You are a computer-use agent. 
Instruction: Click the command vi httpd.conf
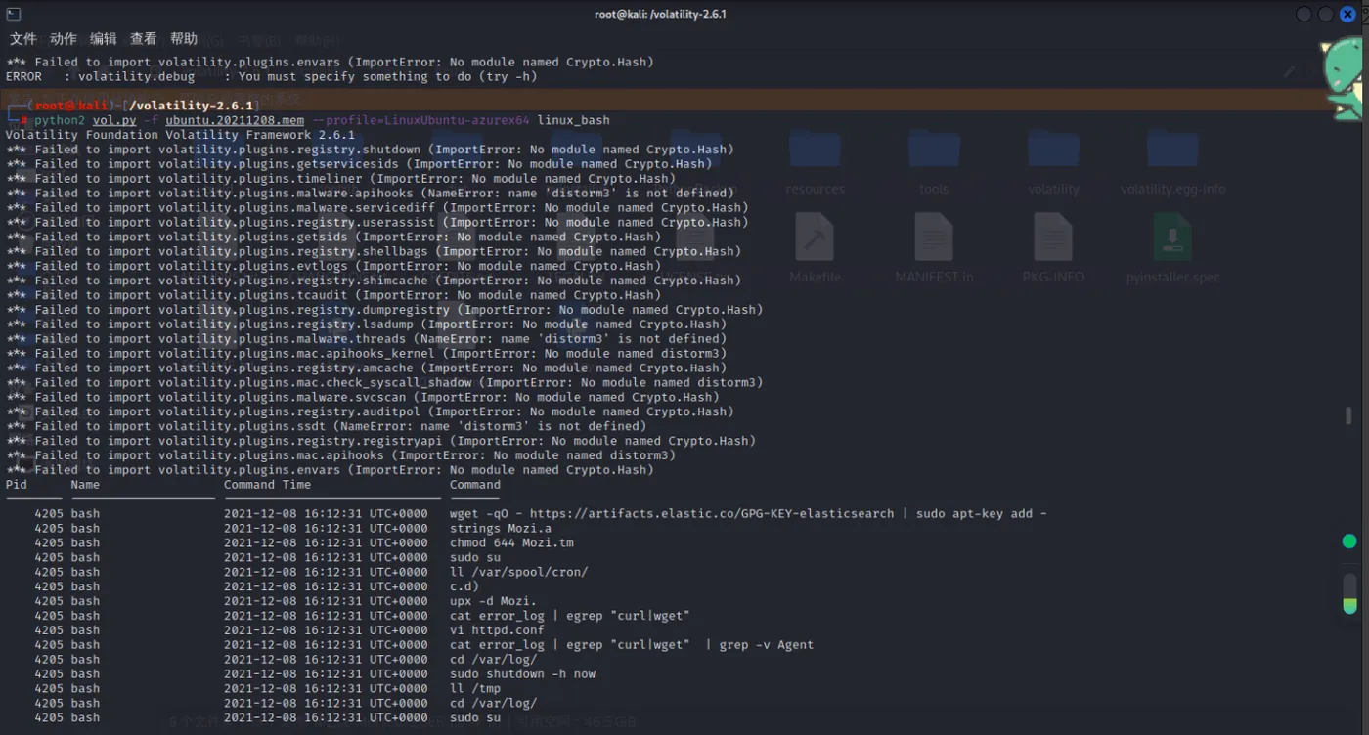[497, 630]
